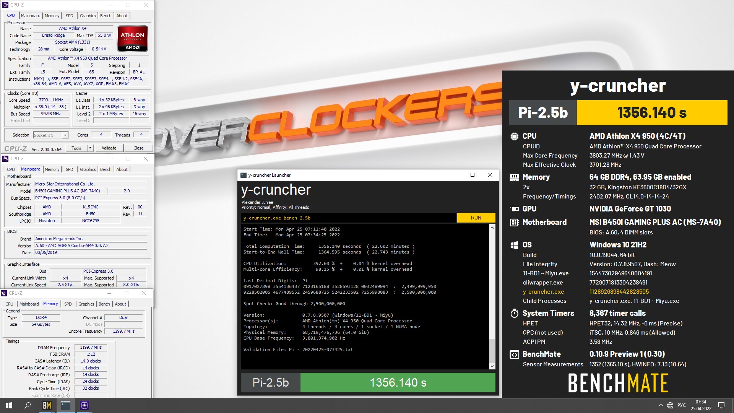Click the Instructions list in CPU-Z
This screenshot has width=734, height=413.
91,81
